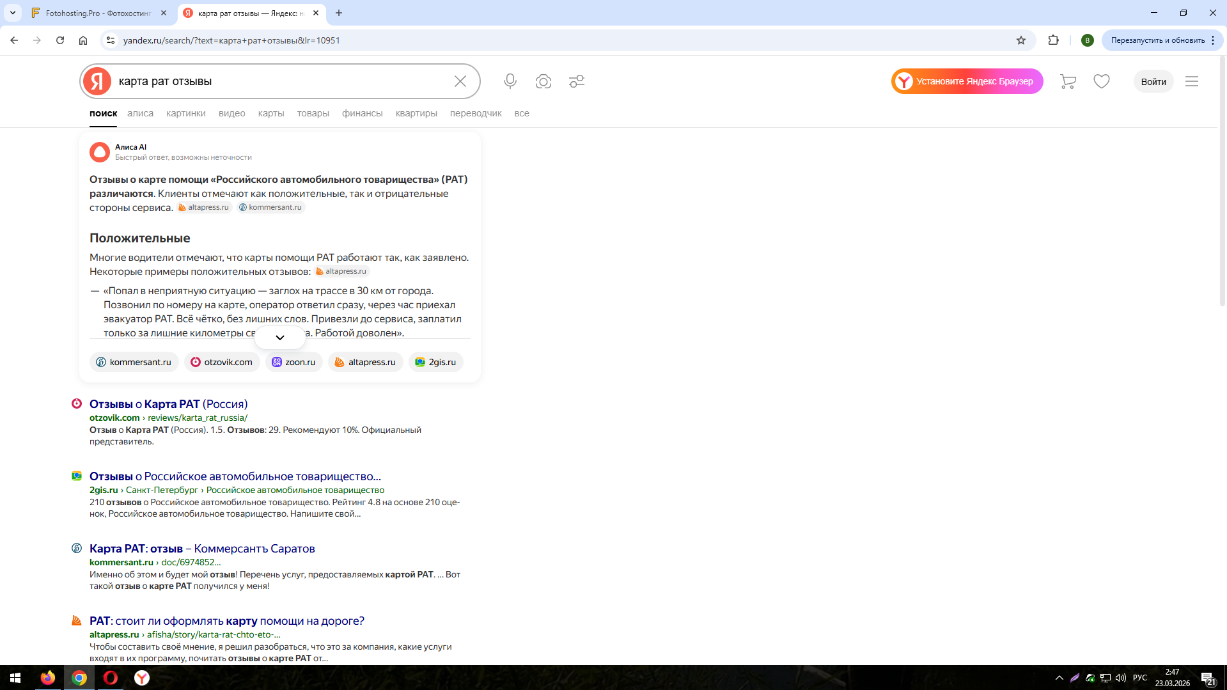The image size is (1227, 690).
Task: Select the переводчик search tab
Action: [476, 113]
